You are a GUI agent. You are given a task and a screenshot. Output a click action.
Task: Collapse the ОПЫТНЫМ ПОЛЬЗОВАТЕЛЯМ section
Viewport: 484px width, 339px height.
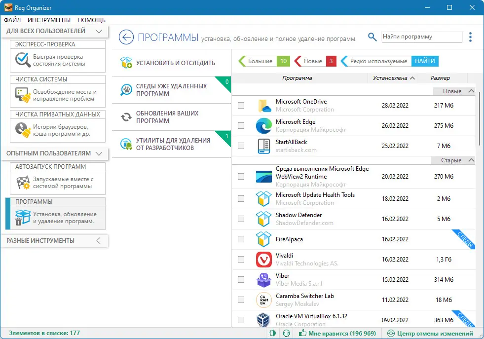[99, 153]
